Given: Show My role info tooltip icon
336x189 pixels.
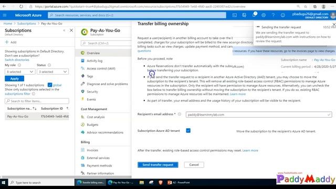Looking at the screenshot, I should point(19,65).
